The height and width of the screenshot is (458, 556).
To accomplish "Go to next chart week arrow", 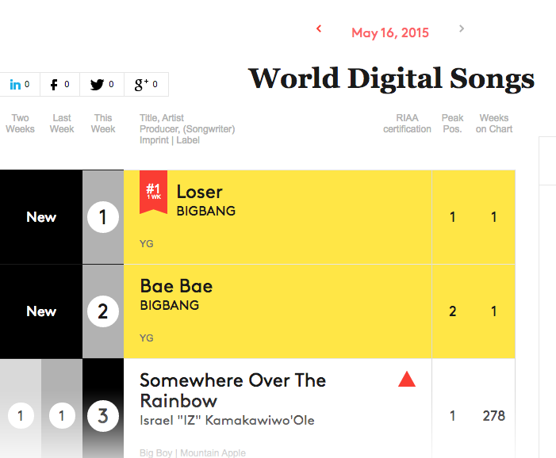I will (462, 29).
